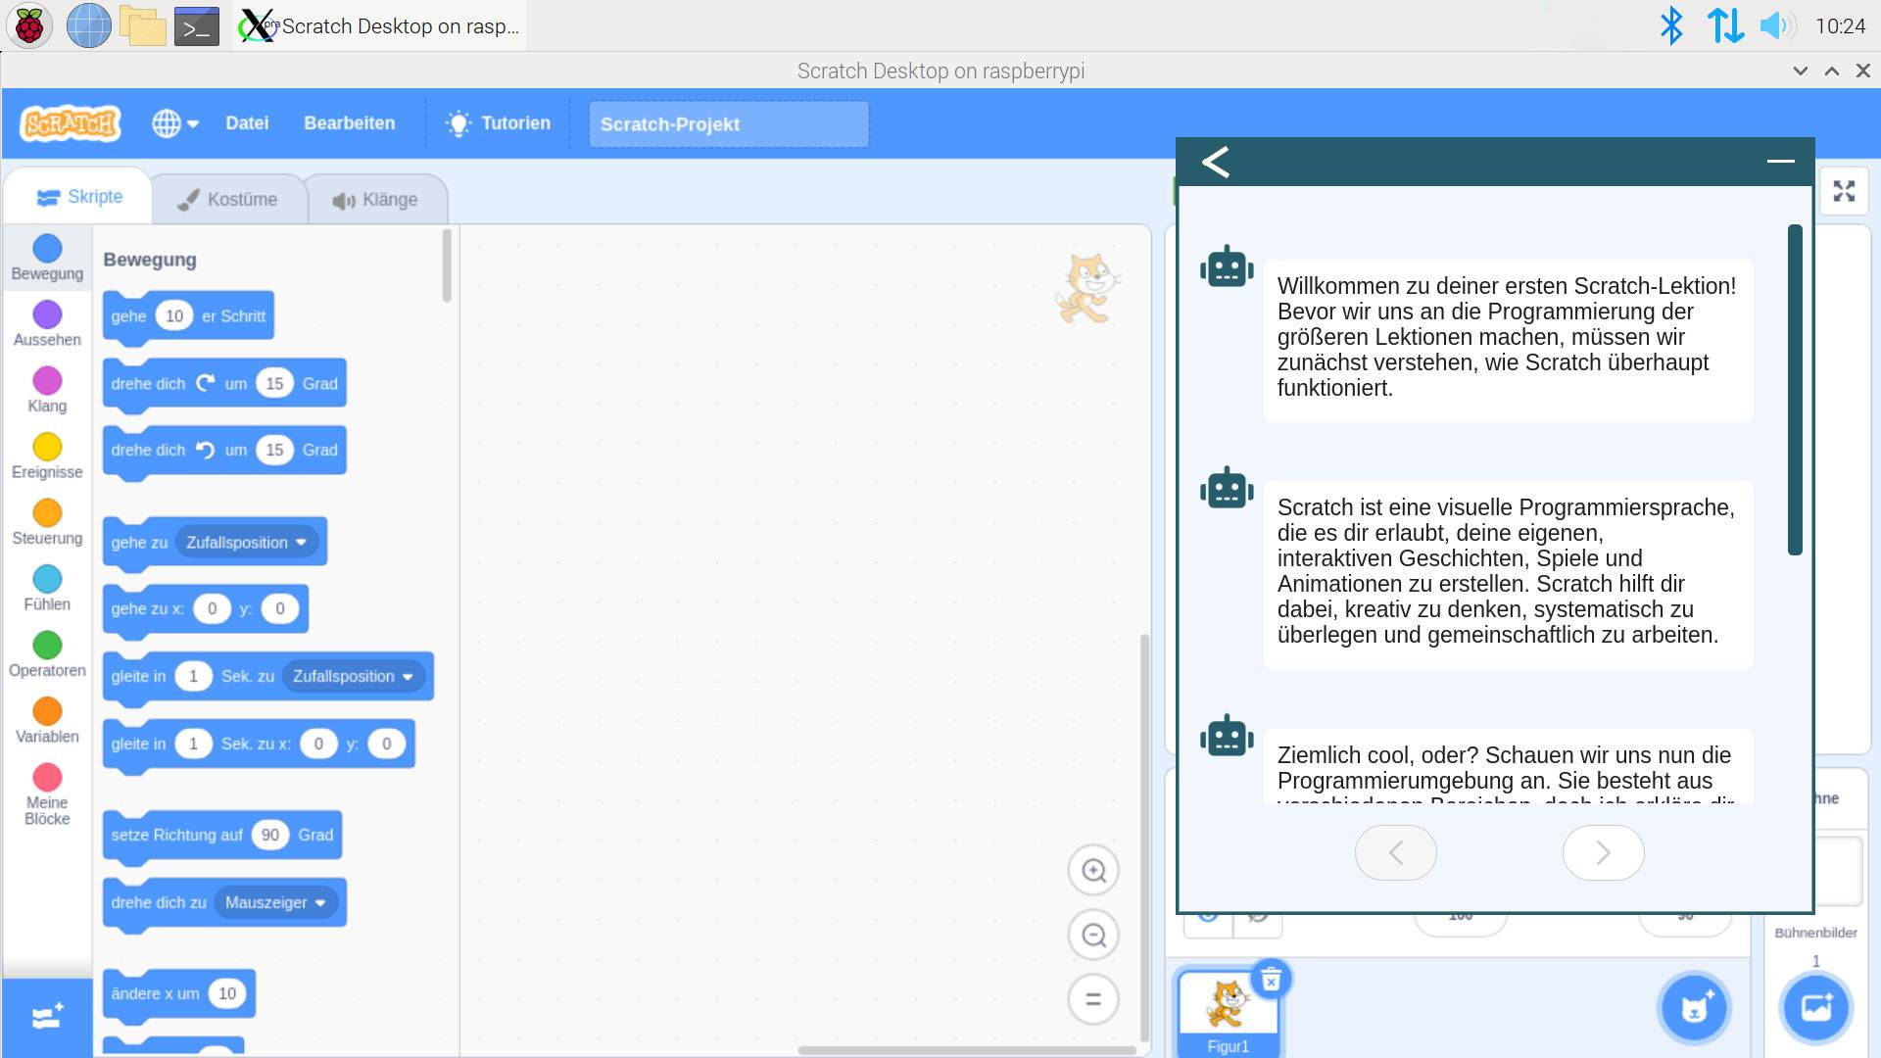The height and width of the screenshot is (1058, 1881).
Task: Switch to the Kostüme tab
Action: point(228,200)
